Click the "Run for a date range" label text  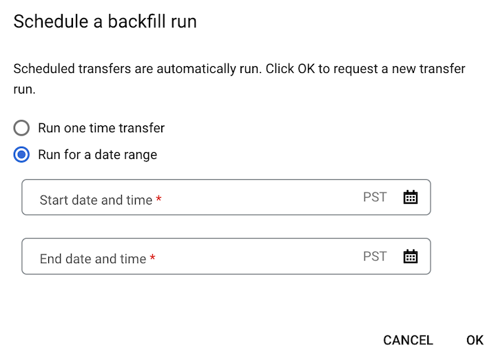[x=97, y=155]
